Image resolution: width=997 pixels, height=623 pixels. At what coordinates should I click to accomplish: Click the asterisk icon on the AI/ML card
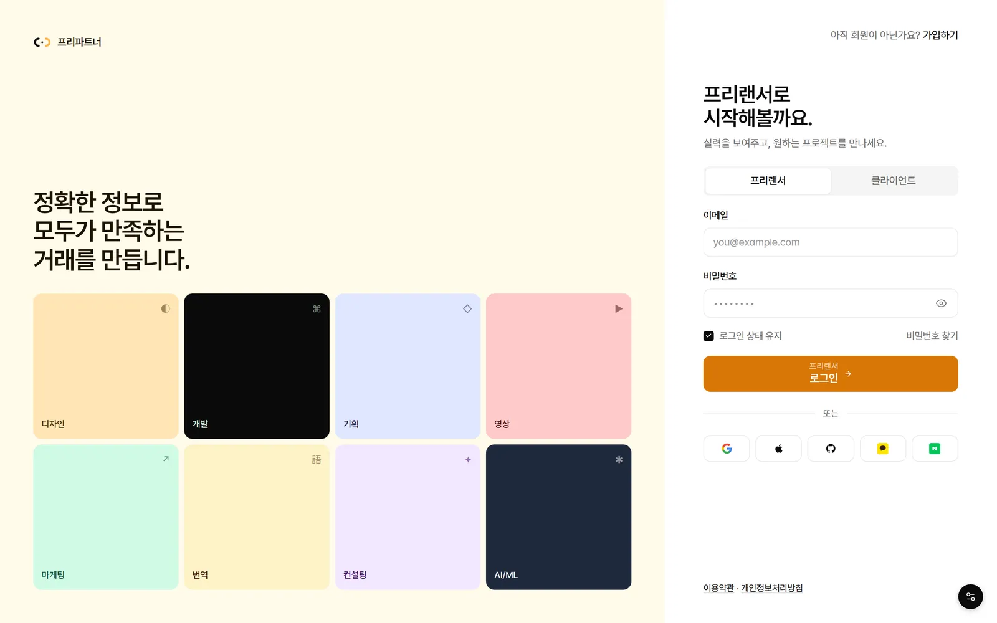[619, 459]
